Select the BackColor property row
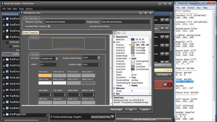Screen dimensions: 217x122 (131, 39)
